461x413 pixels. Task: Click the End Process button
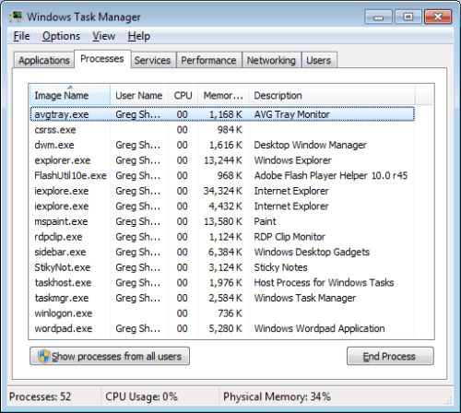pos(390,356)
